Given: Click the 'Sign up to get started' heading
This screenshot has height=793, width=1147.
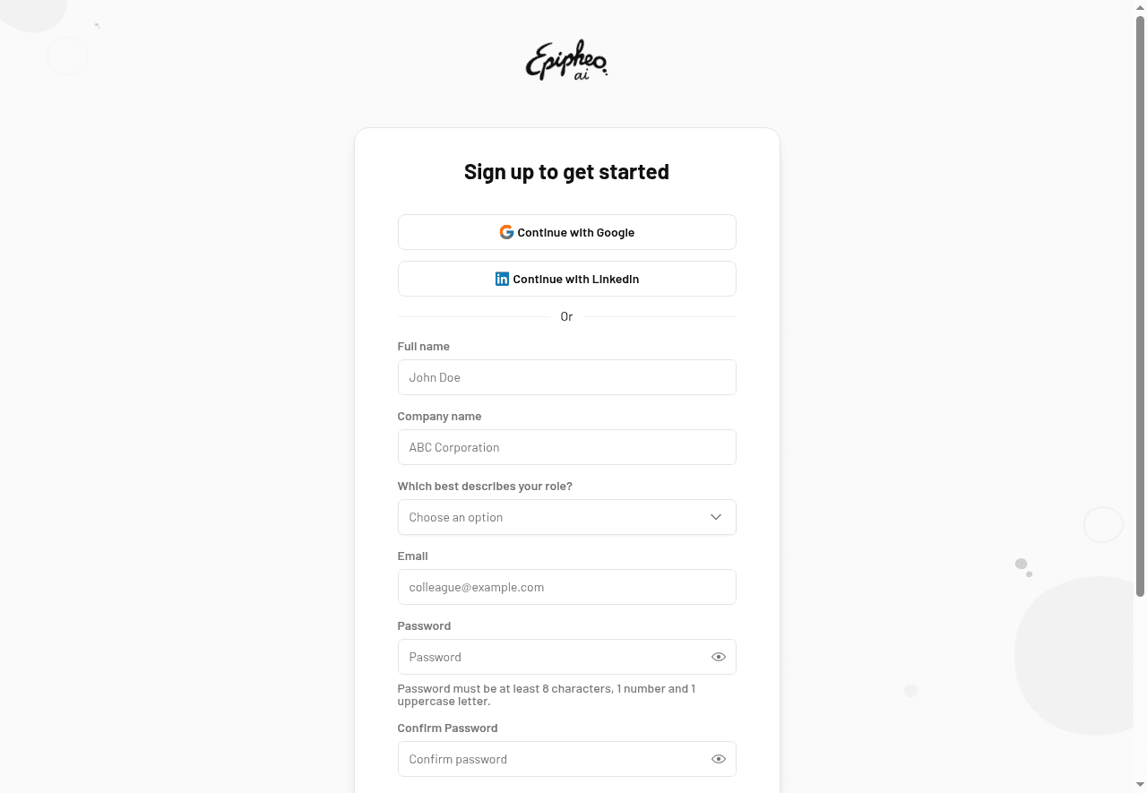Looking at the screenshot, I should (x=566, y=172).
